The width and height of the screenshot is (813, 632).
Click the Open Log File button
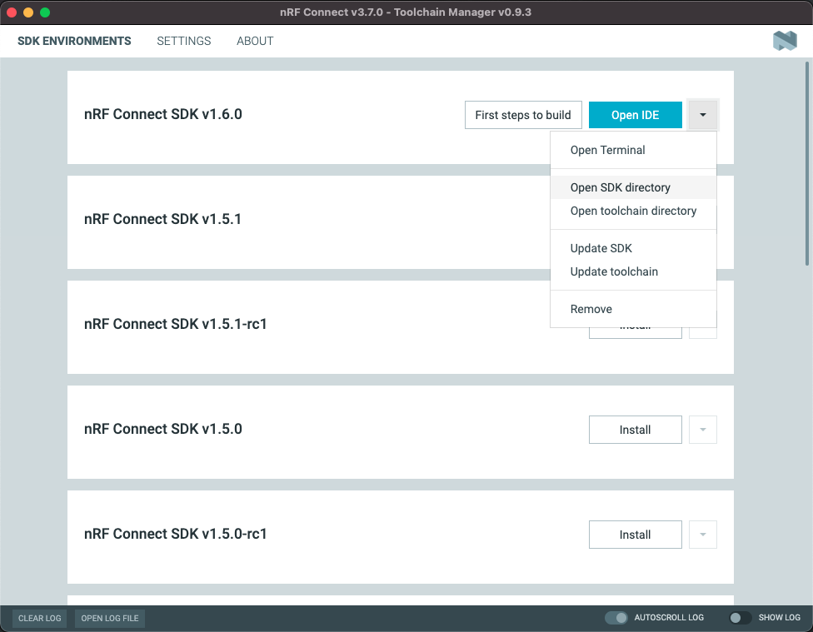coord(110,618)
